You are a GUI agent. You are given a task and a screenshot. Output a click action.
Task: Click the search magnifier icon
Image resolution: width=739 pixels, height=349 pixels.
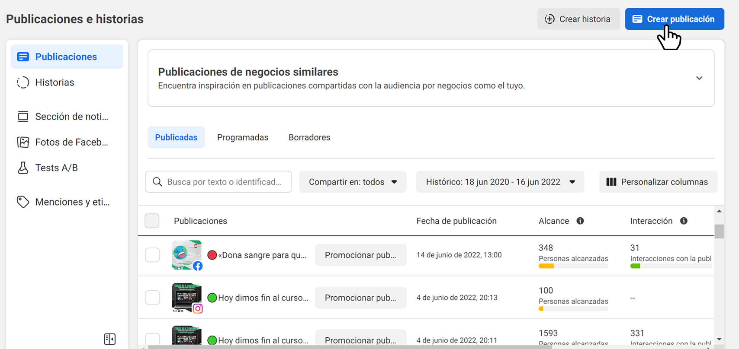pos(157,182)
